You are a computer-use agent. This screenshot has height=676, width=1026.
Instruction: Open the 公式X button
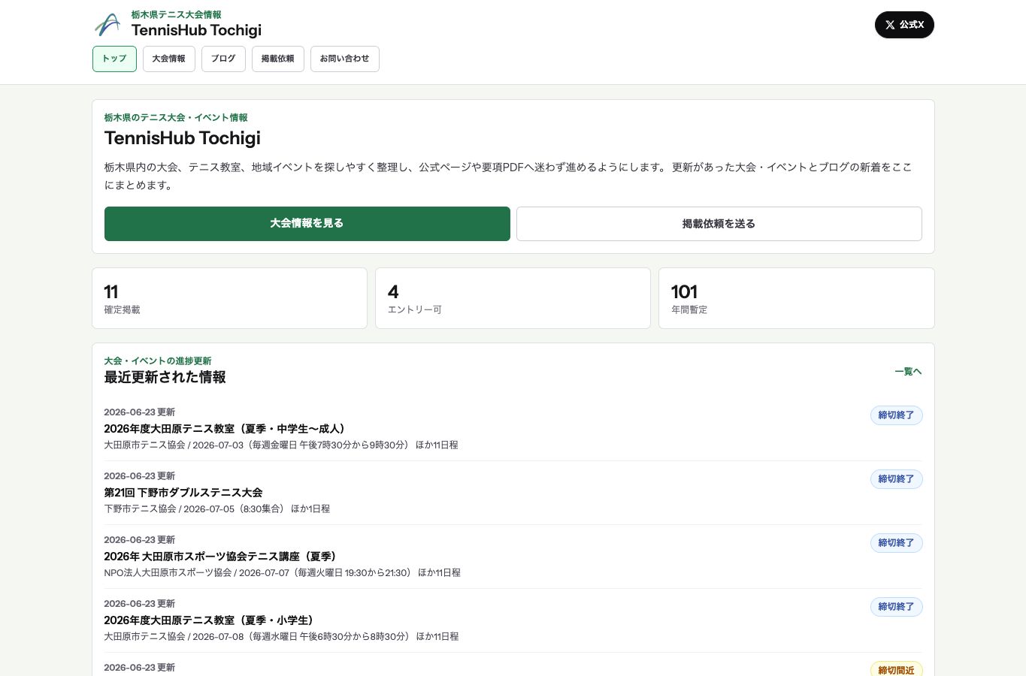tap(904, 25)
